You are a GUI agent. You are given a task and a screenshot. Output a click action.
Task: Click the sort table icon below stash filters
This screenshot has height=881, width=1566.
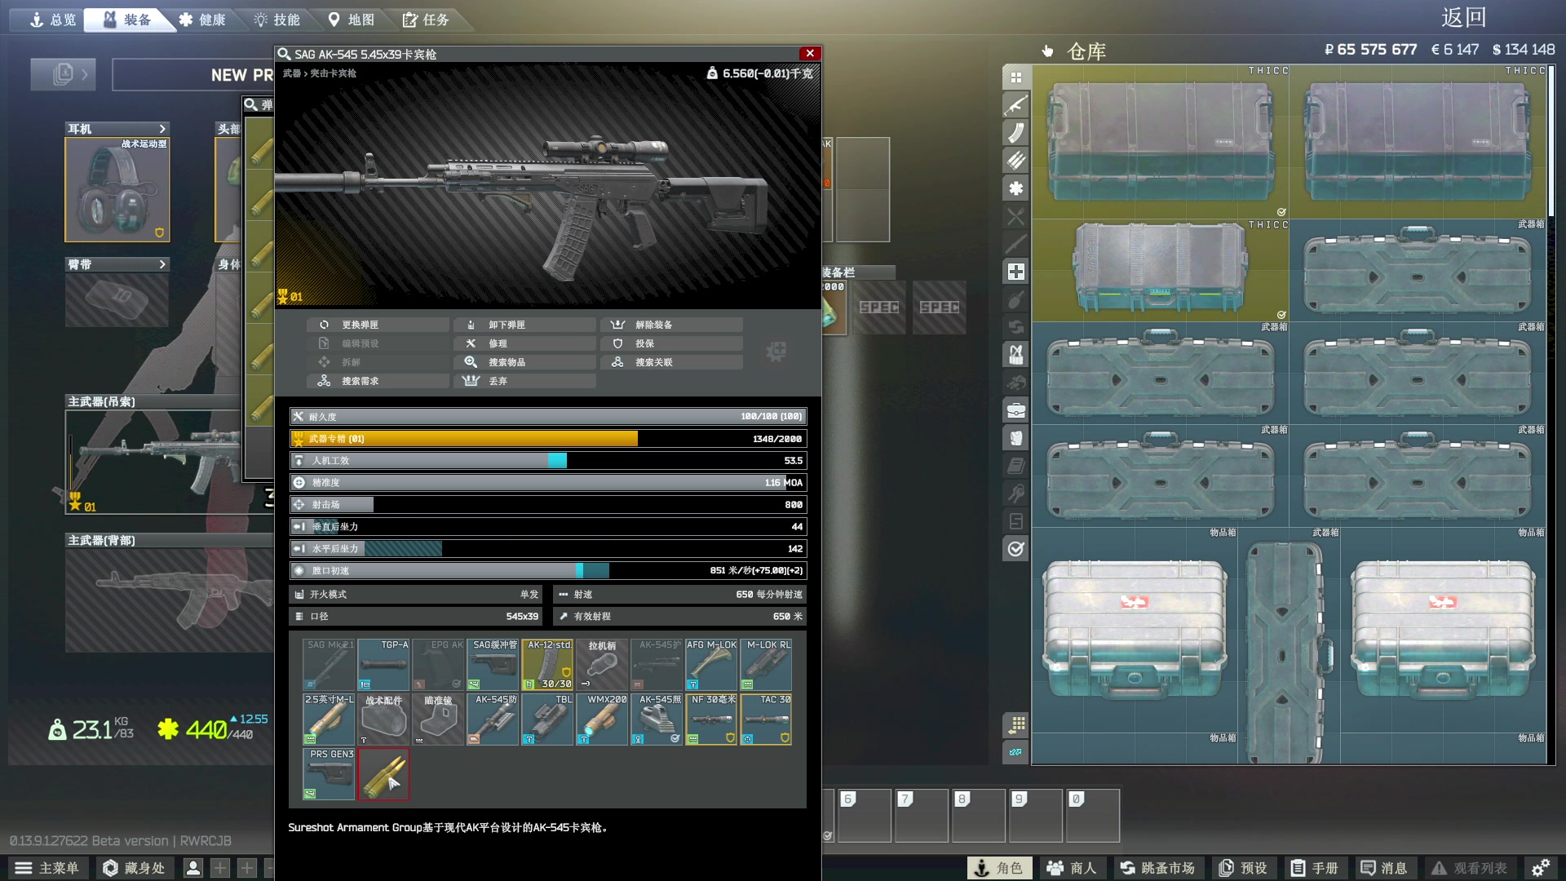[1015, 724]
